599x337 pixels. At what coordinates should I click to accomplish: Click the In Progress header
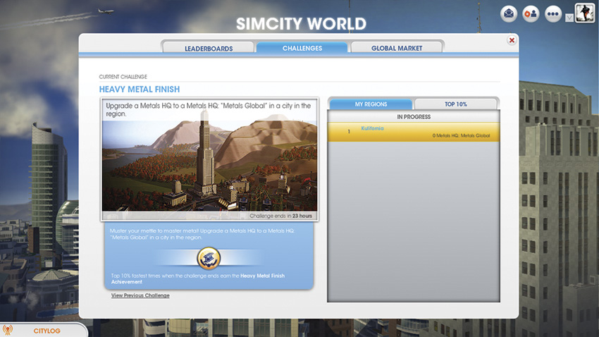pos(414,116)
